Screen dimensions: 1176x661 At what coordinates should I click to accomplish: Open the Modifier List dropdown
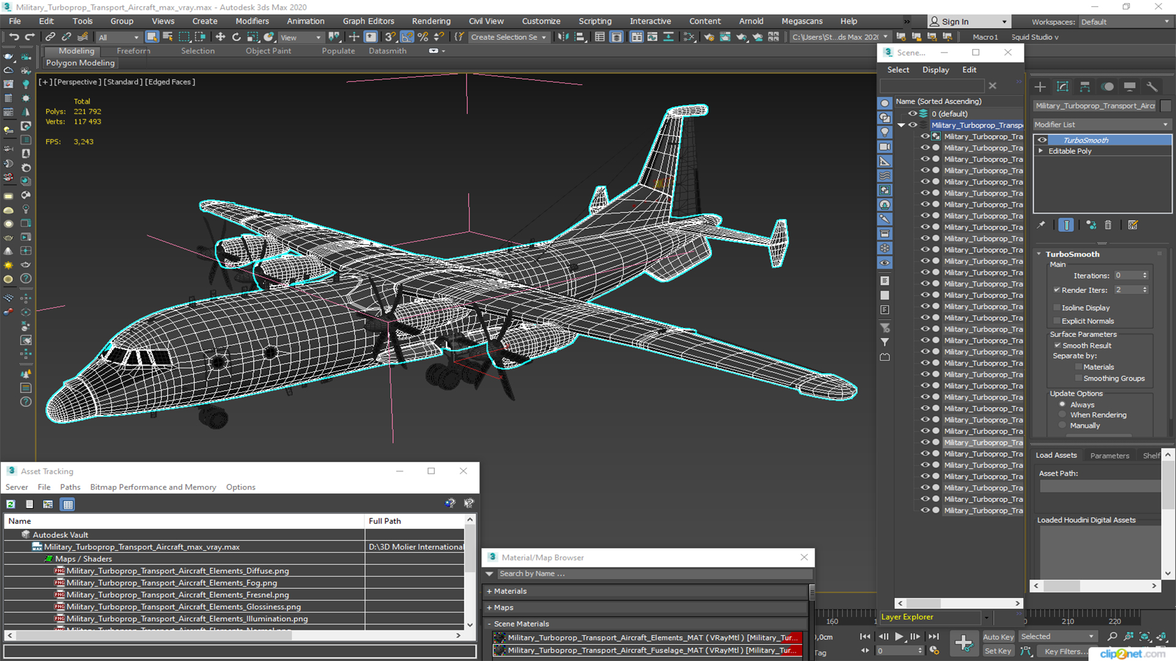click(1102, 125)
